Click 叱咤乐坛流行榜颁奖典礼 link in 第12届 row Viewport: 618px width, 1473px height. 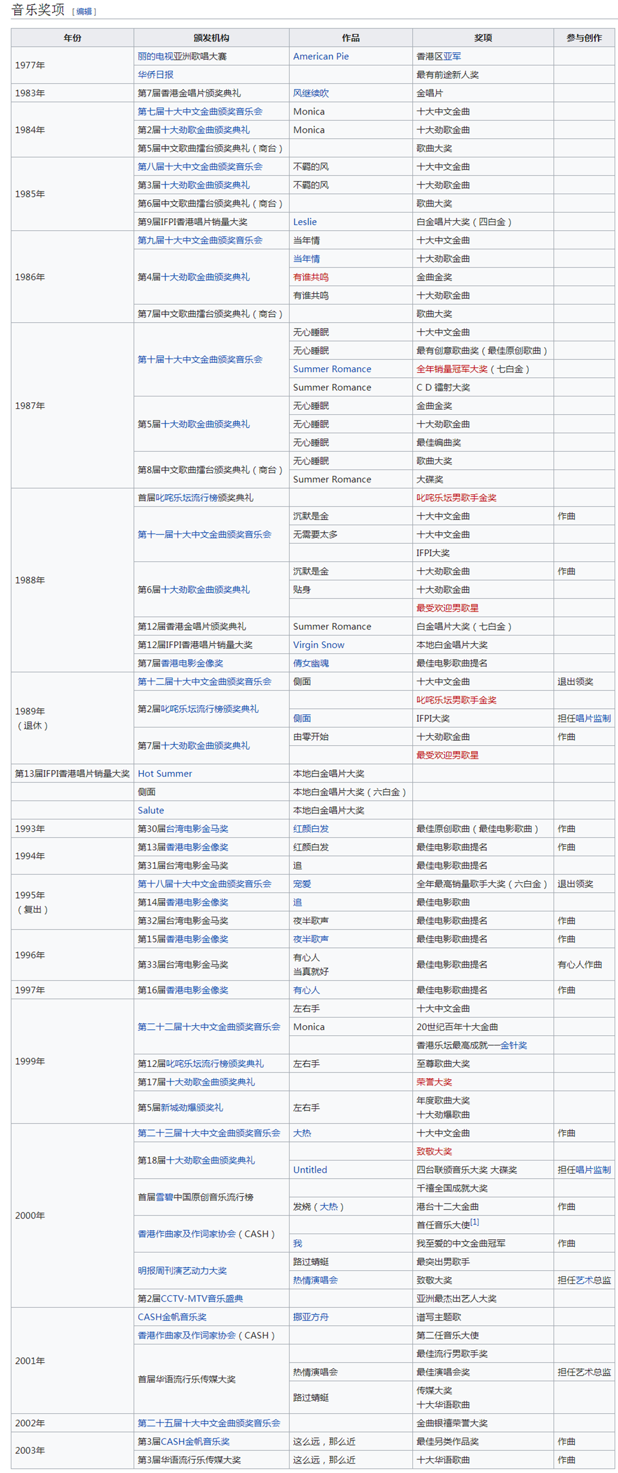pyautogui.click(x=215, y=1064)
